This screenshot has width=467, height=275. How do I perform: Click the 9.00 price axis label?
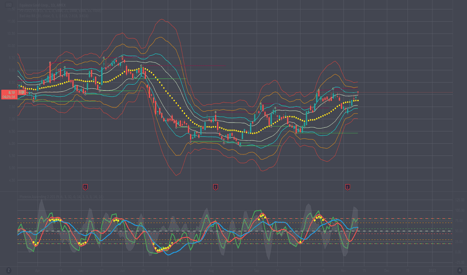[x=12, y=70]
